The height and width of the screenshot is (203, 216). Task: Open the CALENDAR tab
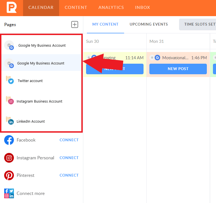pos(41,8)
